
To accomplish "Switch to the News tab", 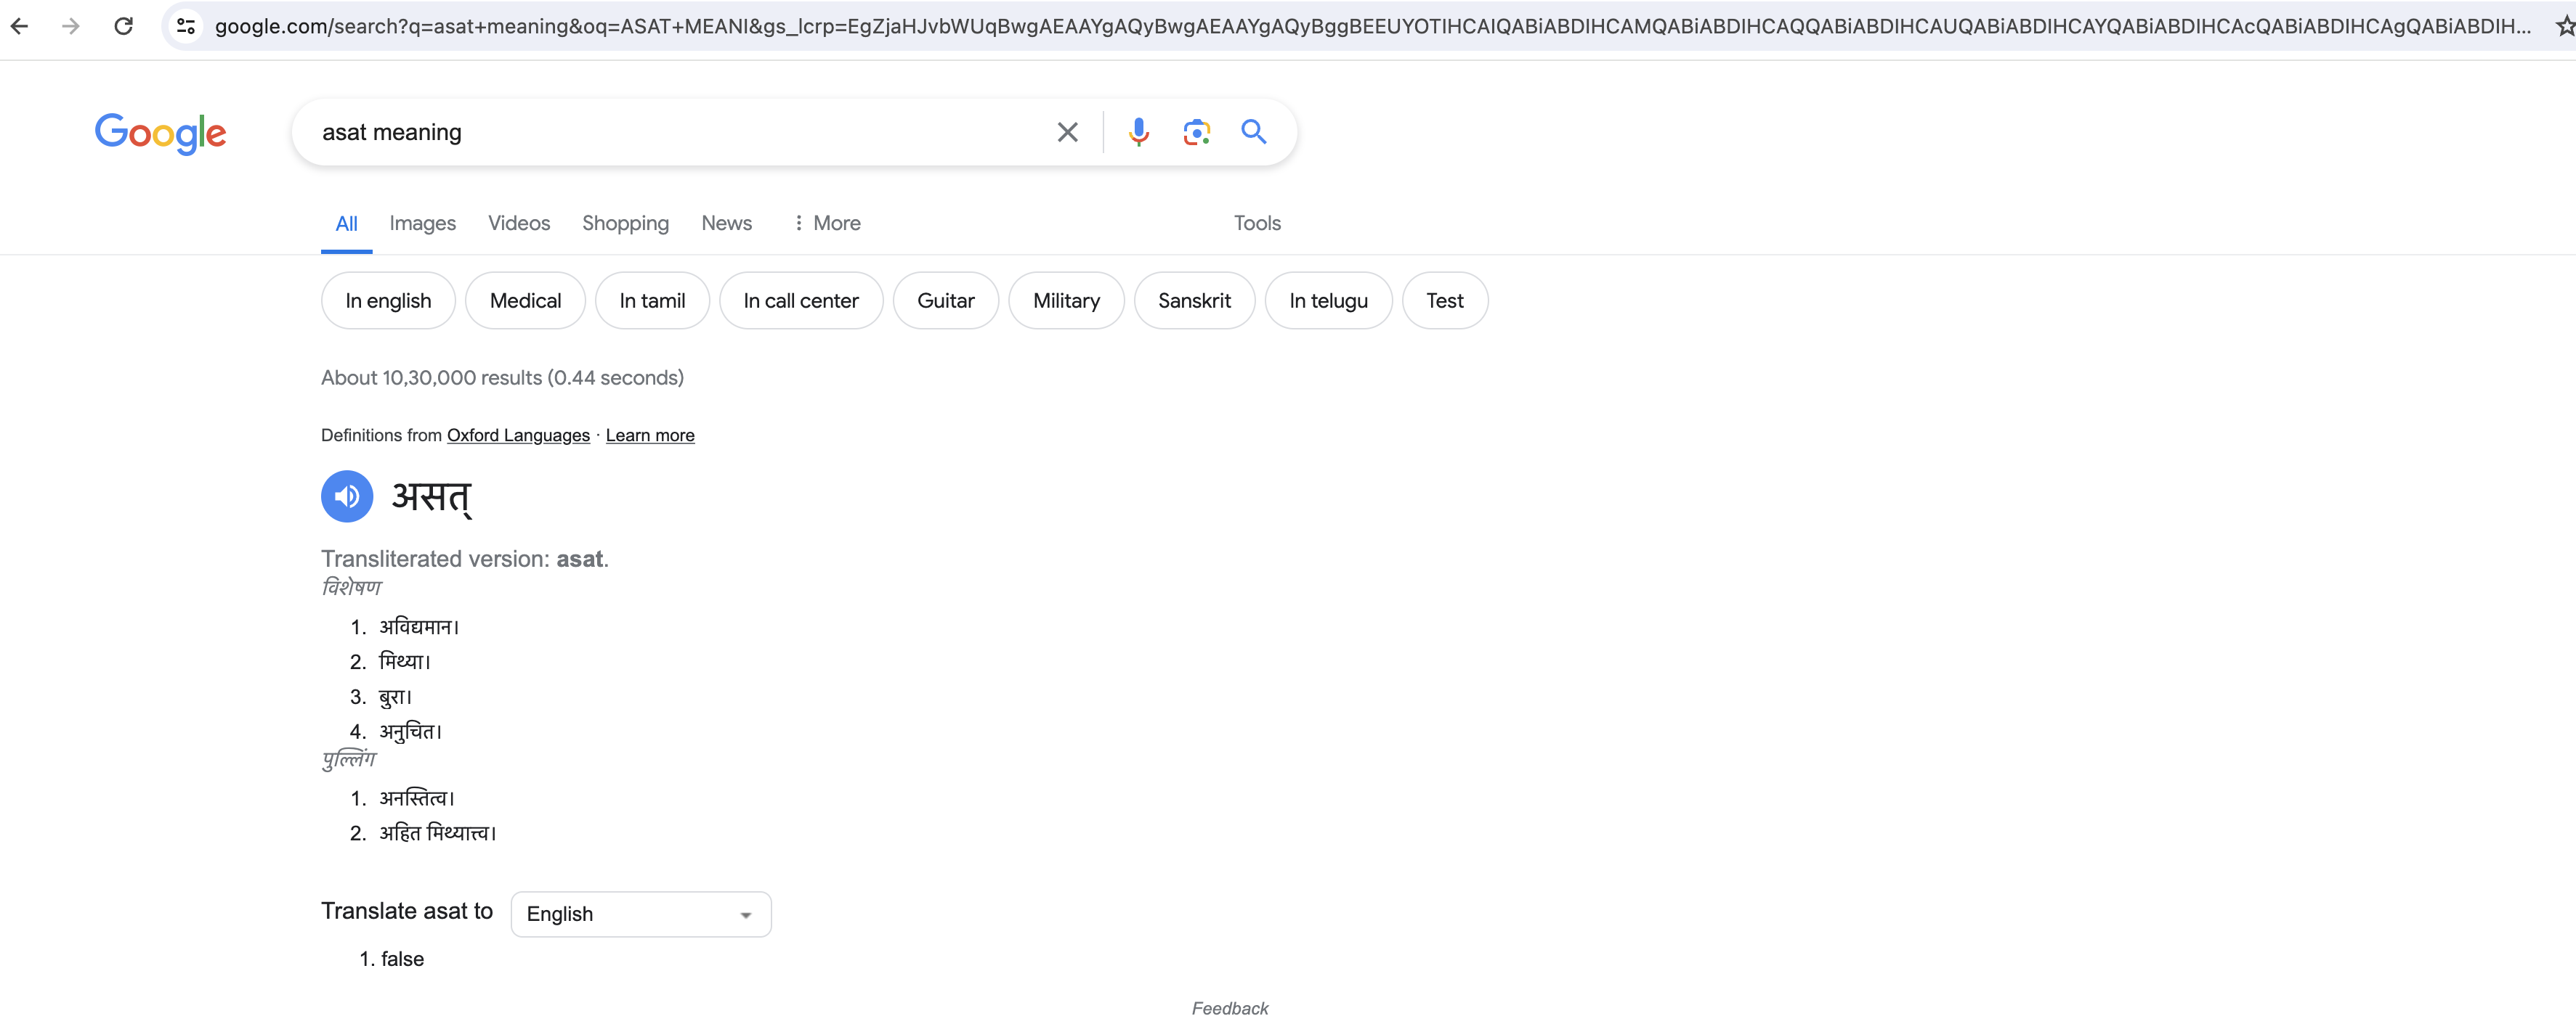I will [726, 223].
